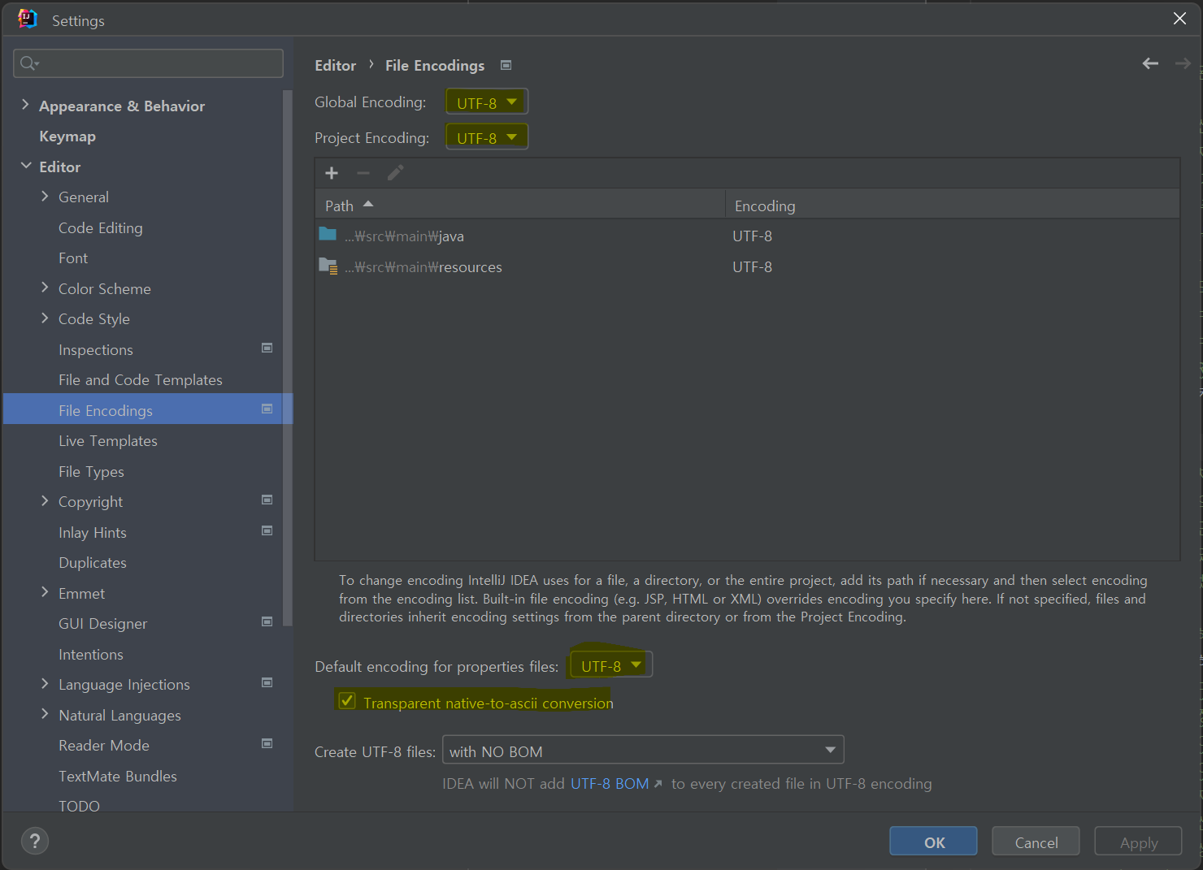Click the resources folder icon in table
The height and width of the screenshot is (870, 1203).
click(x=328, y=266)
